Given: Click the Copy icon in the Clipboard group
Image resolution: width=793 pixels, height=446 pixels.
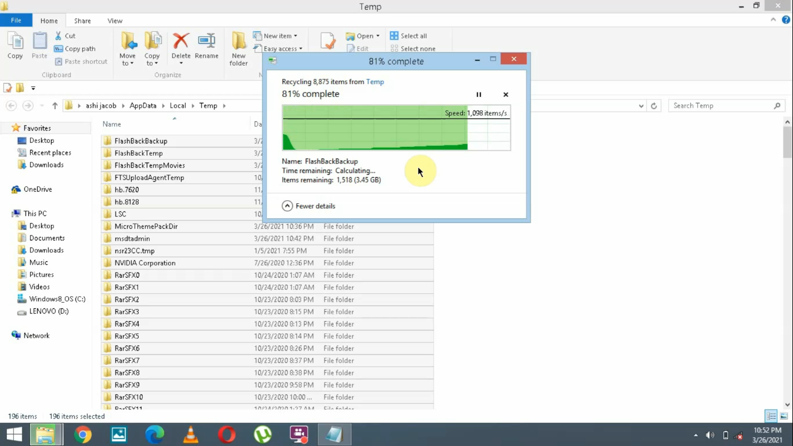Looking at the screenshot, I should pyautogui.click(x=15, y=46).
